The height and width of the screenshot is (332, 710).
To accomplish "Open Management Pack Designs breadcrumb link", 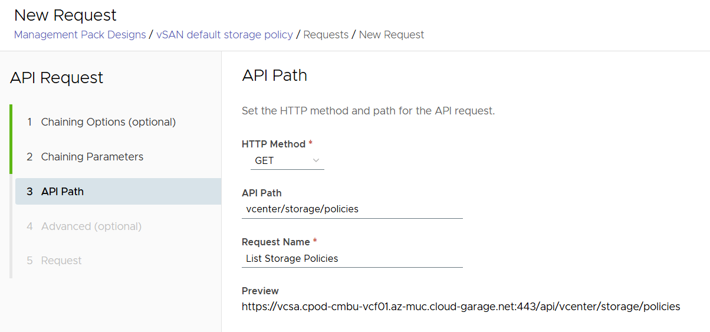I will pyautogui.click(x=80, y=35).
